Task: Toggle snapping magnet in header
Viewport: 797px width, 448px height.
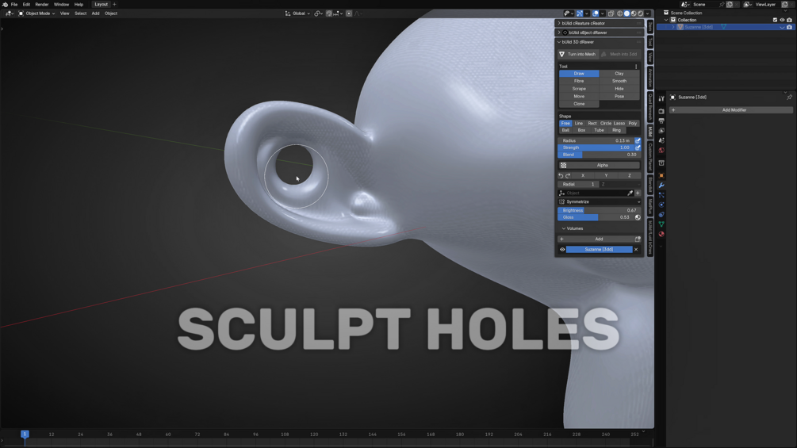Action: click(329, 13)
